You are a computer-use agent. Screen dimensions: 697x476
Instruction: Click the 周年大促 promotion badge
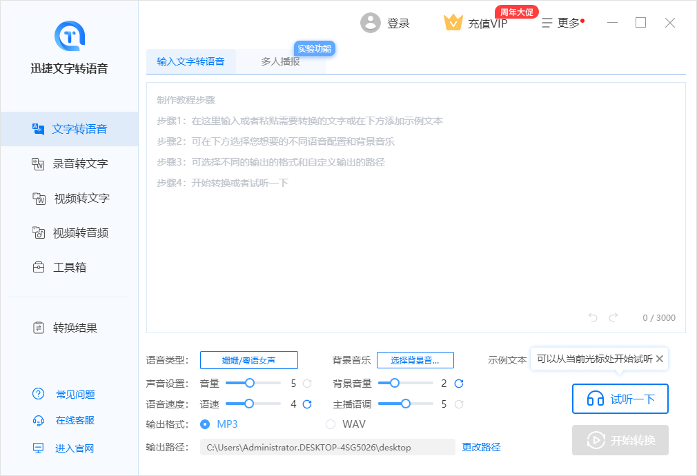pyautogui.click(x=516, y=12)
